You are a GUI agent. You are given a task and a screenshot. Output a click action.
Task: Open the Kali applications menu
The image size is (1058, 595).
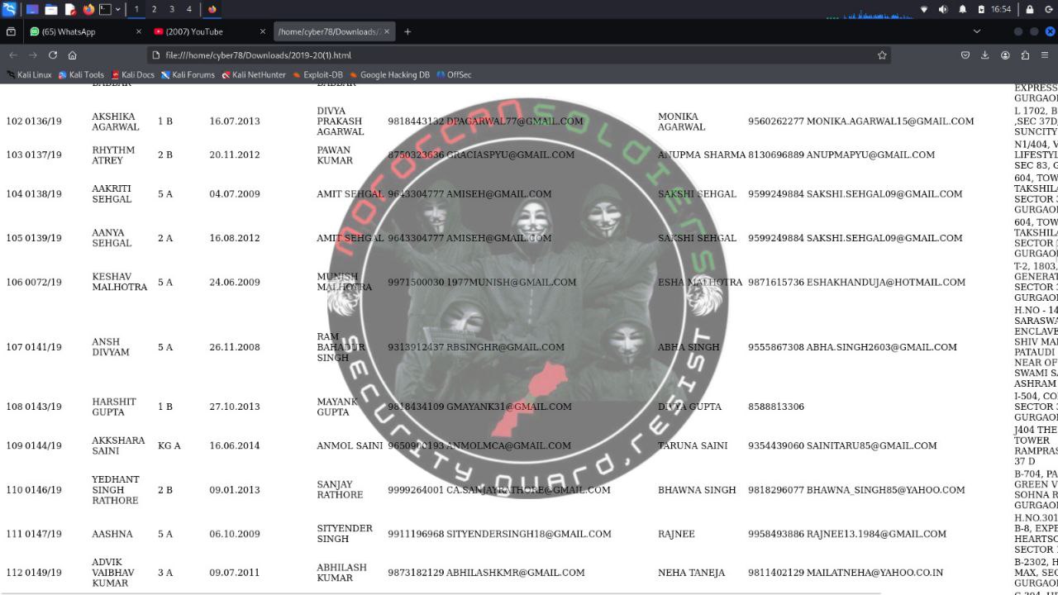click(x=9, y=9)
